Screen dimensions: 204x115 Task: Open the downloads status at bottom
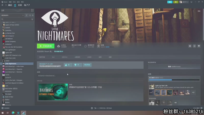[101, 108]
